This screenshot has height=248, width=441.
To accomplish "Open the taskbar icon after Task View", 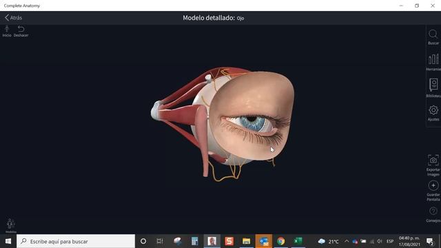I will click(x=178, y=241).
